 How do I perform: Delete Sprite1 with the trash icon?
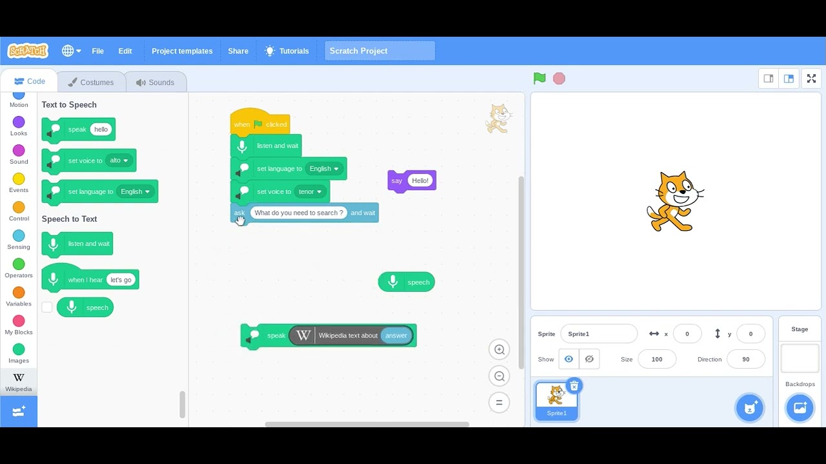pos(574,386)
